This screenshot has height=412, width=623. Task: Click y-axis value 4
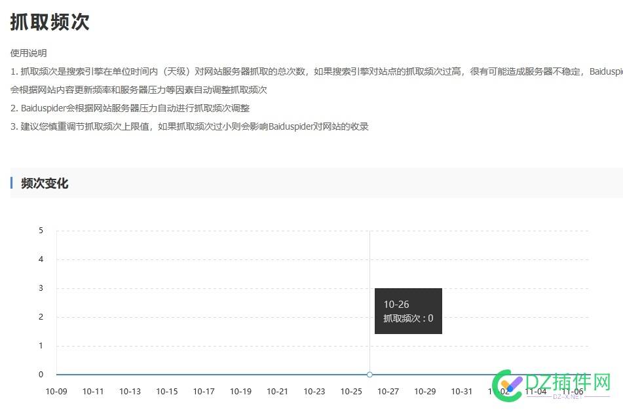(41, 259)
